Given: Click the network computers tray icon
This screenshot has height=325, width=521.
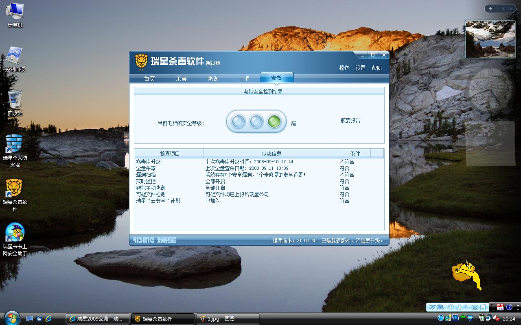Looking at the screenshot, I should click(x=488, y=318).
